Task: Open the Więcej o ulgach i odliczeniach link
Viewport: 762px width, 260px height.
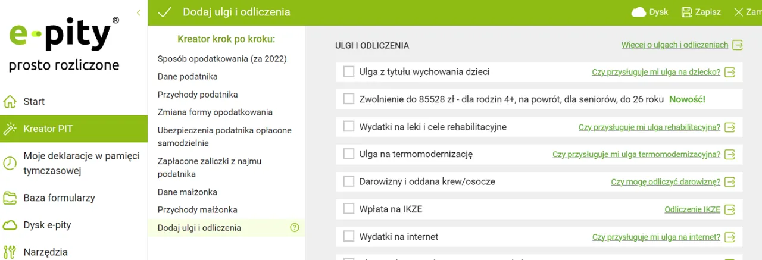Action: tap(674, 45)
